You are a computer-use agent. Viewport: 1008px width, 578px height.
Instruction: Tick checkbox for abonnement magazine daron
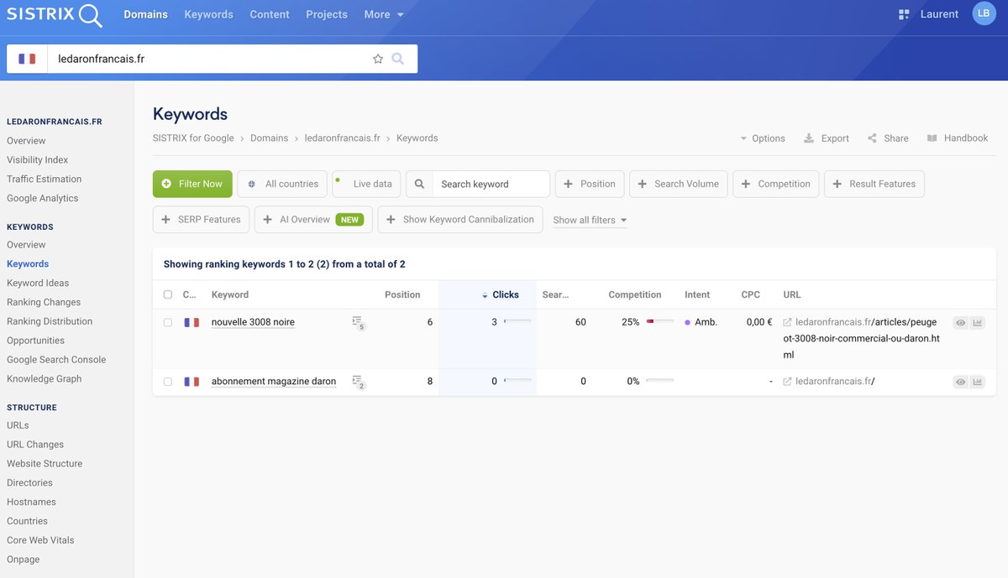[168, 382]
